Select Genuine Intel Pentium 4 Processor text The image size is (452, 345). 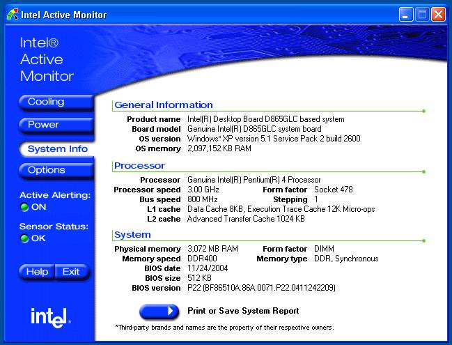(254, 180)
